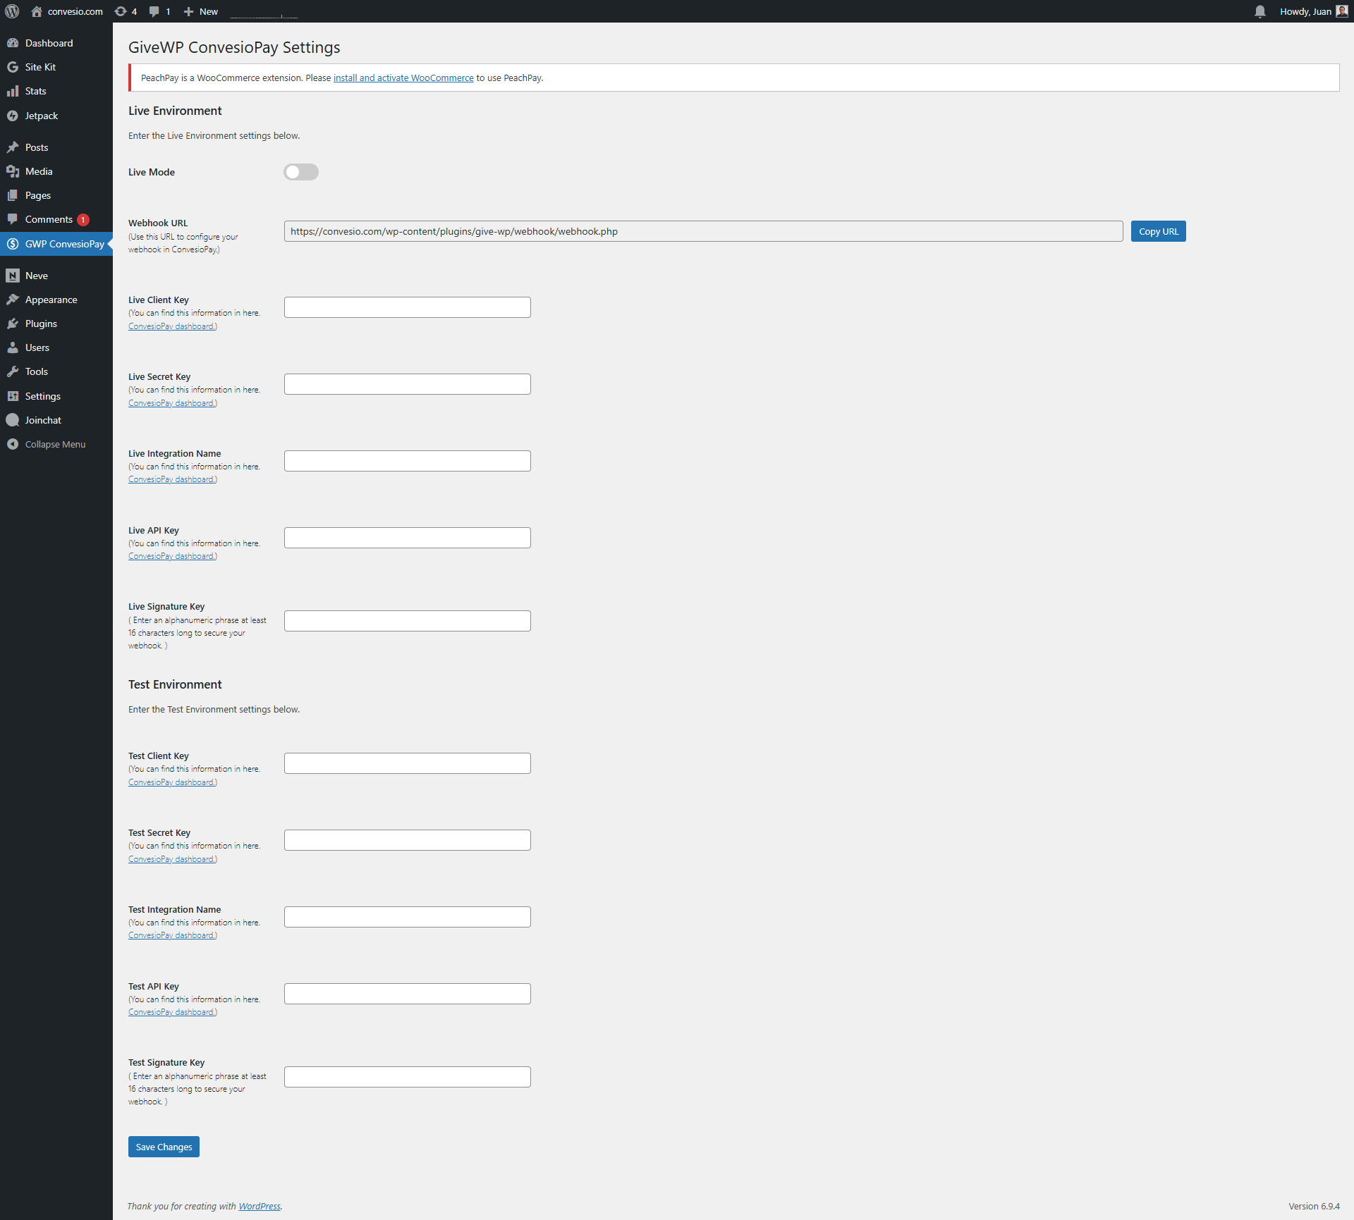Click the WordPress logo icon

(x=12, y=11)
